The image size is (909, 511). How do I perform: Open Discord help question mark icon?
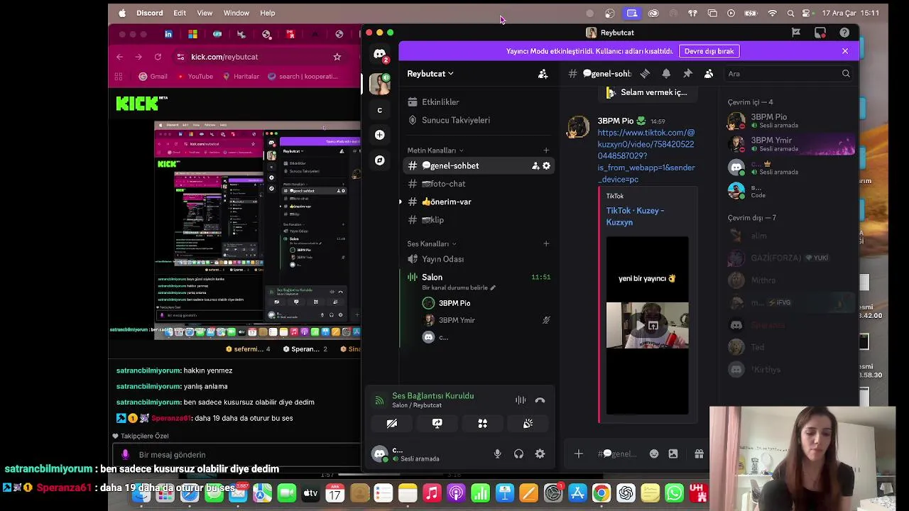coord(844,33)
